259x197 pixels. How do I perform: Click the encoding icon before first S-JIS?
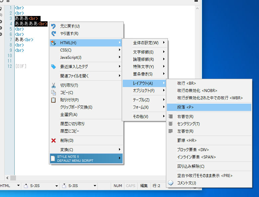click(26, 186)
